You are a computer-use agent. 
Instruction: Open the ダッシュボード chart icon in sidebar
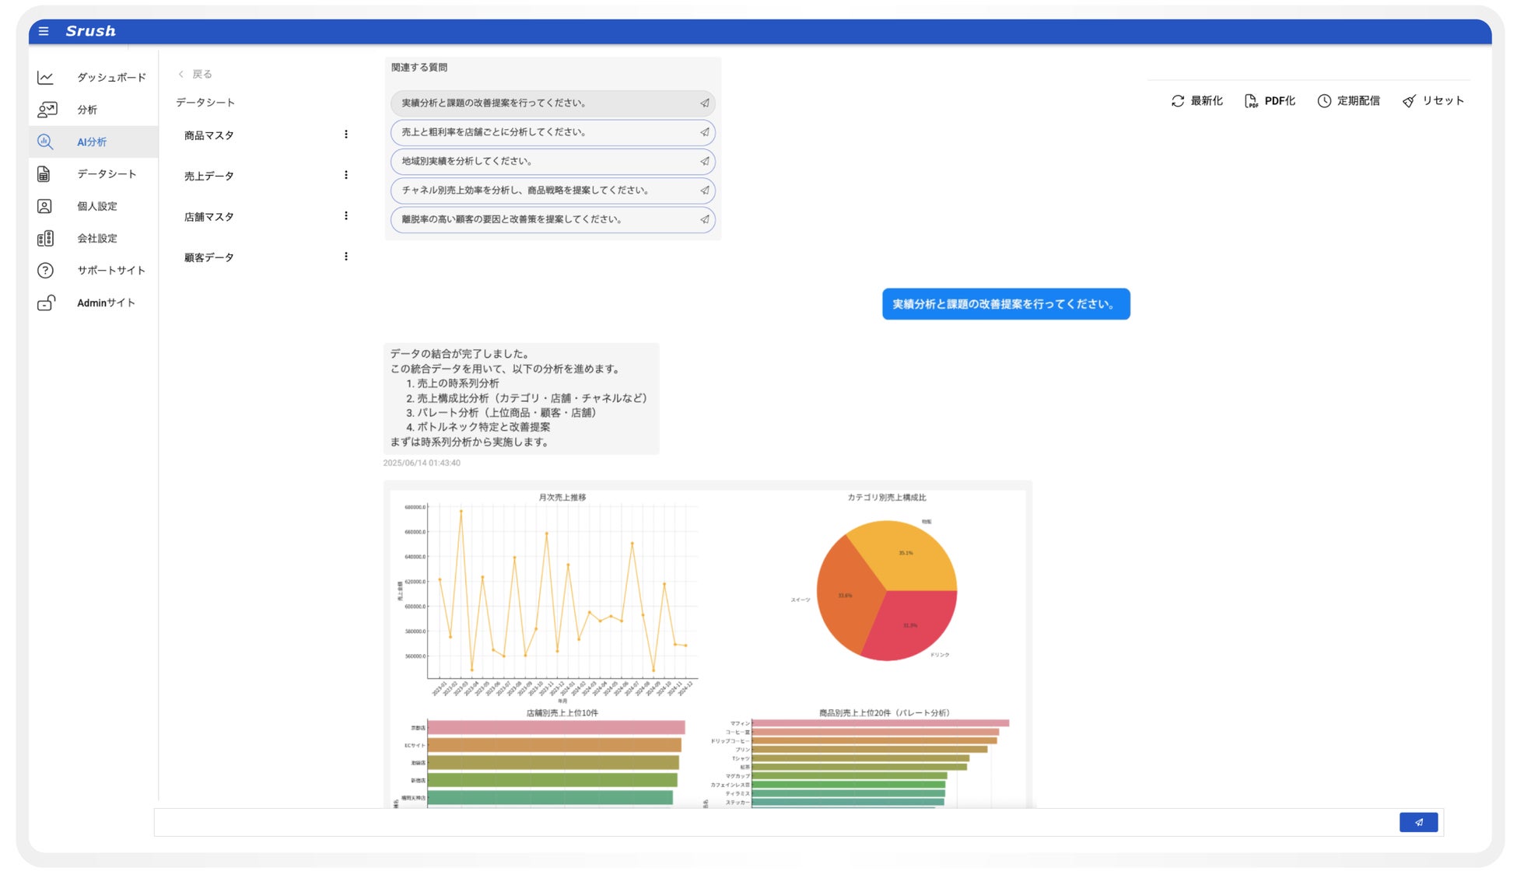click(x=45, y=78)
